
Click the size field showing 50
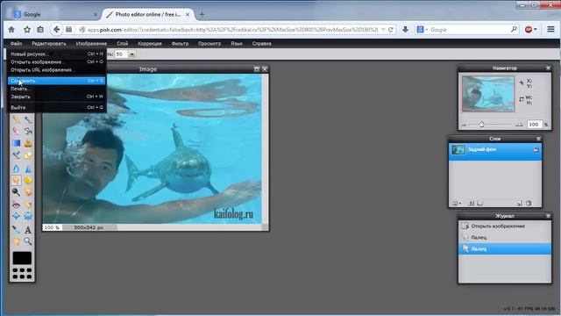(x=121, y=54)
